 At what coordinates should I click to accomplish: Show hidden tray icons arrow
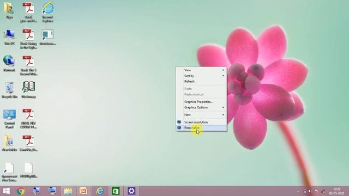point(298,191)
